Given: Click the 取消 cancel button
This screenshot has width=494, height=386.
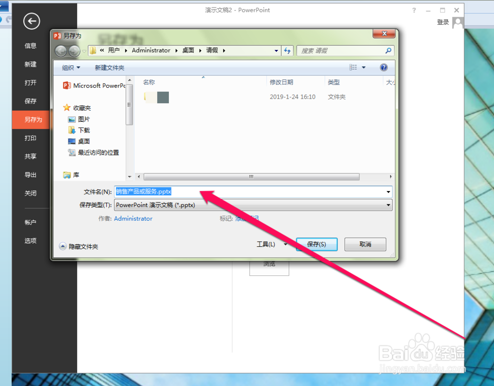Looking at the screenshot, I should pyautogui.click(x=365, y=244).
